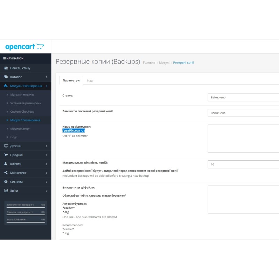
Task: Expand the Каталог menu chevron
Action: (x=47, y=77)
